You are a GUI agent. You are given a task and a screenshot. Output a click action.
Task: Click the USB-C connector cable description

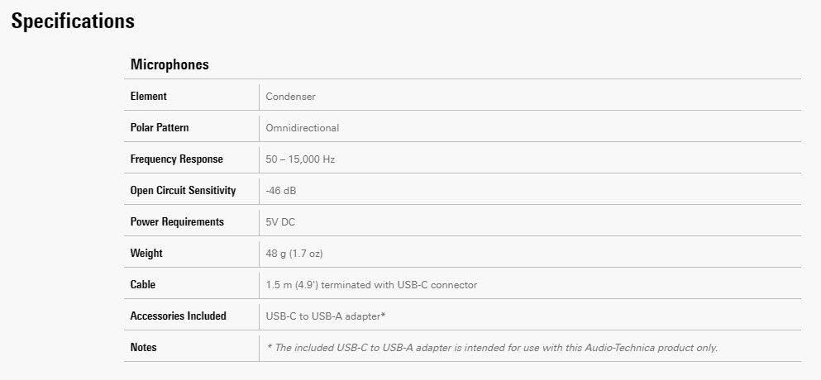point(371,285)
